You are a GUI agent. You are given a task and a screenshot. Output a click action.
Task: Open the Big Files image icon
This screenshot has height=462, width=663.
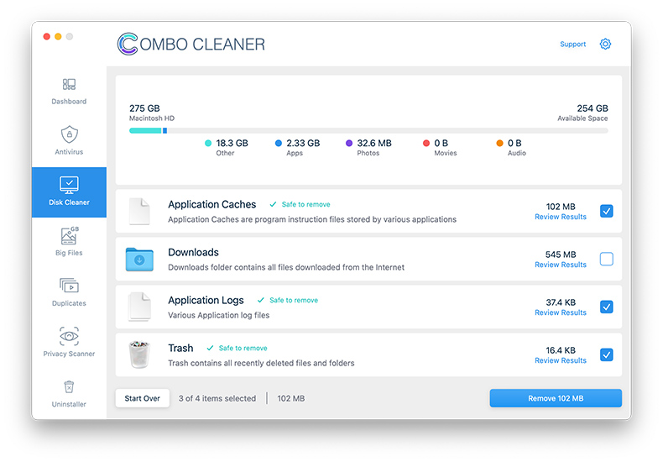(x=70, y=236)
